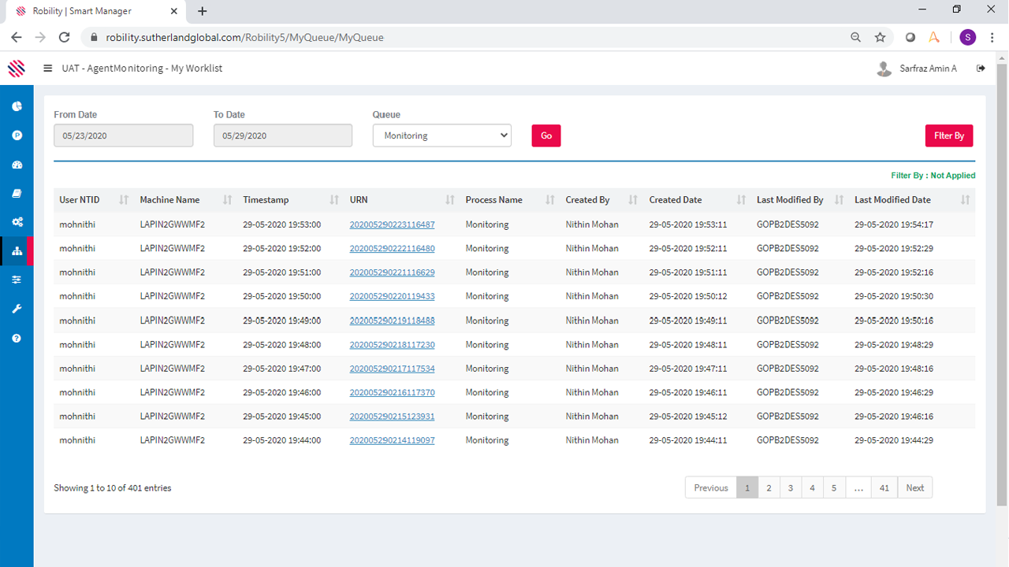Click 'Showing 1 to 10 of 401 entries'

(x=113, y=488)
